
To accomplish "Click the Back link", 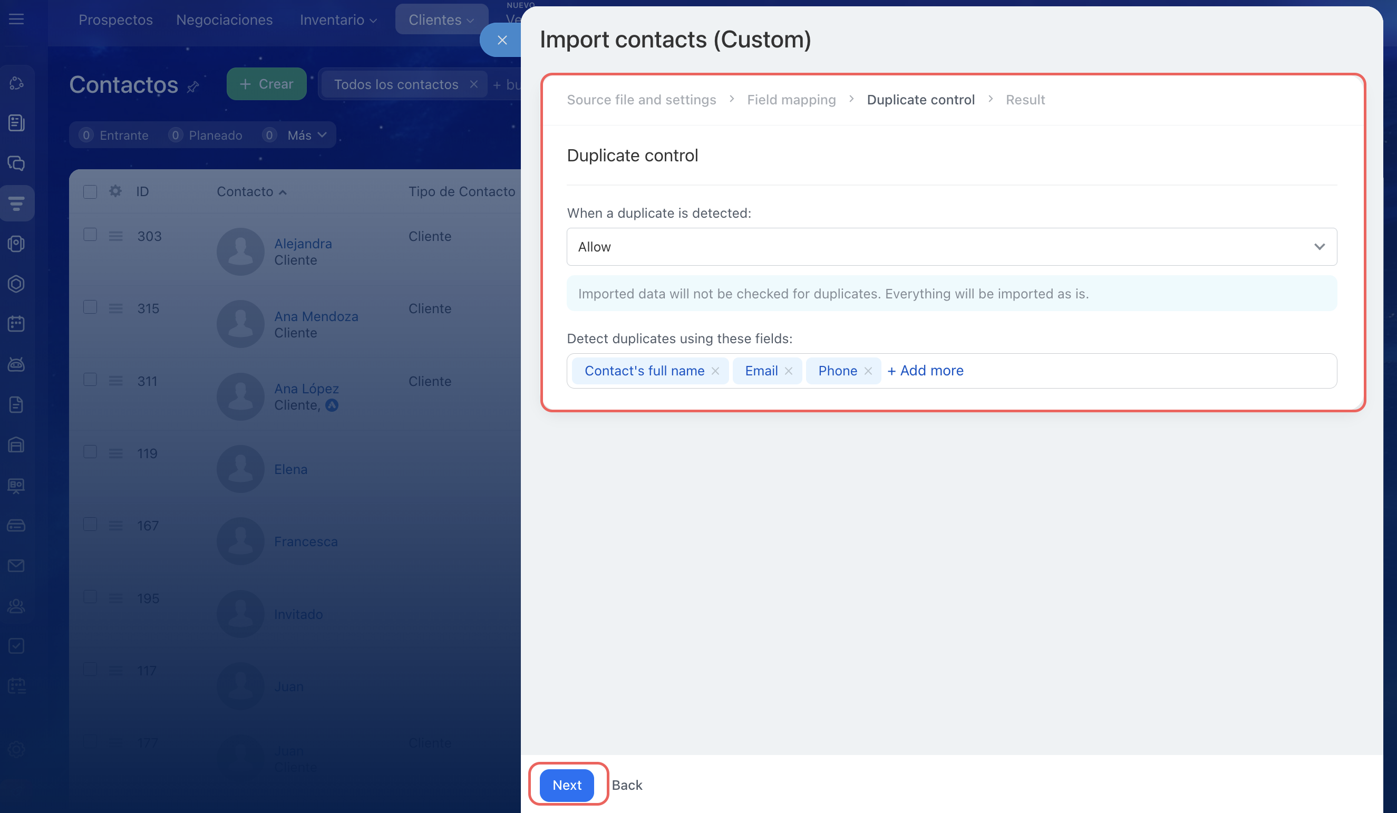I will point(626,785).
